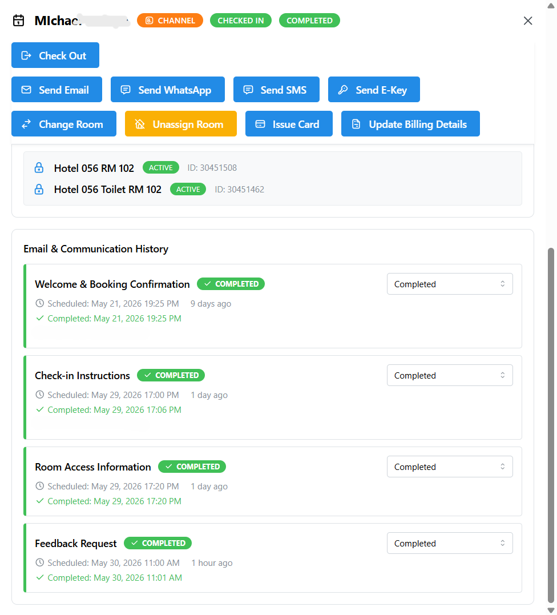
Task: Click the CHECKED IN status badge
Action: tap(241, 21)
